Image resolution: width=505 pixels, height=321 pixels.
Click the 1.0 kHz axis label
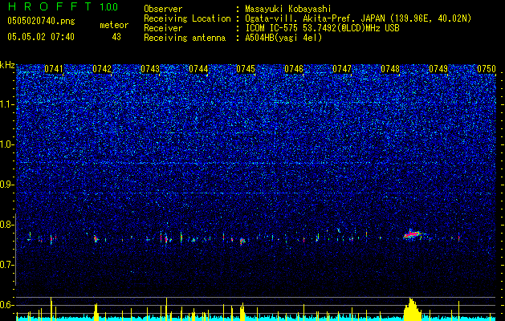point(7,144)
